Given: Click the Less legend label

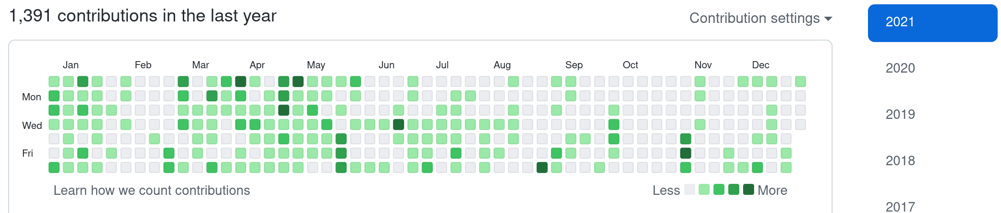Looking at the screenshot, I should pyautogui.click(x=666, y=191).
